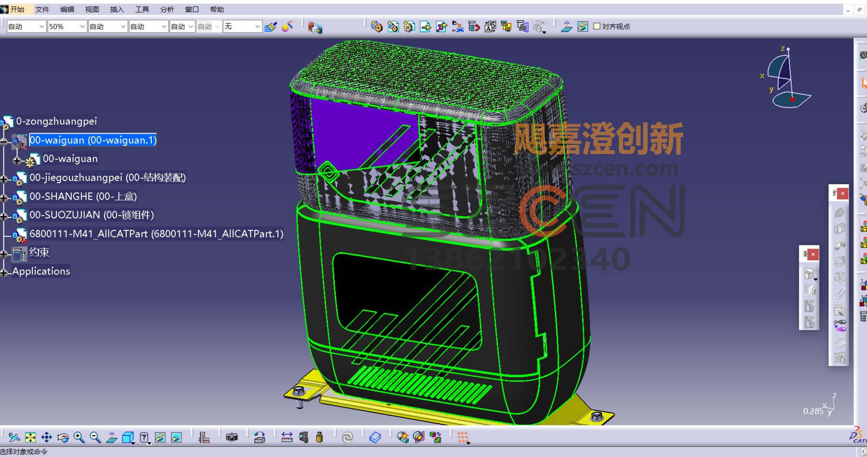867x457 pixels.
Task: Open the 50% opacity dropdown
Action: 82,26
